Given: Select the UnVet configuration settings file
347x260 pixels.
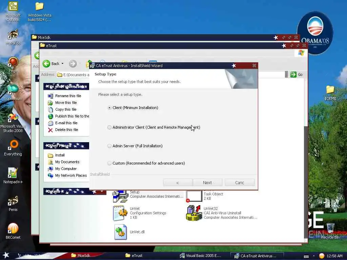Looking at the screenshot, I should (120, 213).
